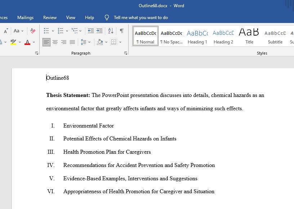Decrease the paragraph indent
The height and width of the screenshot is (209, 294).
[x=91, y=31]
